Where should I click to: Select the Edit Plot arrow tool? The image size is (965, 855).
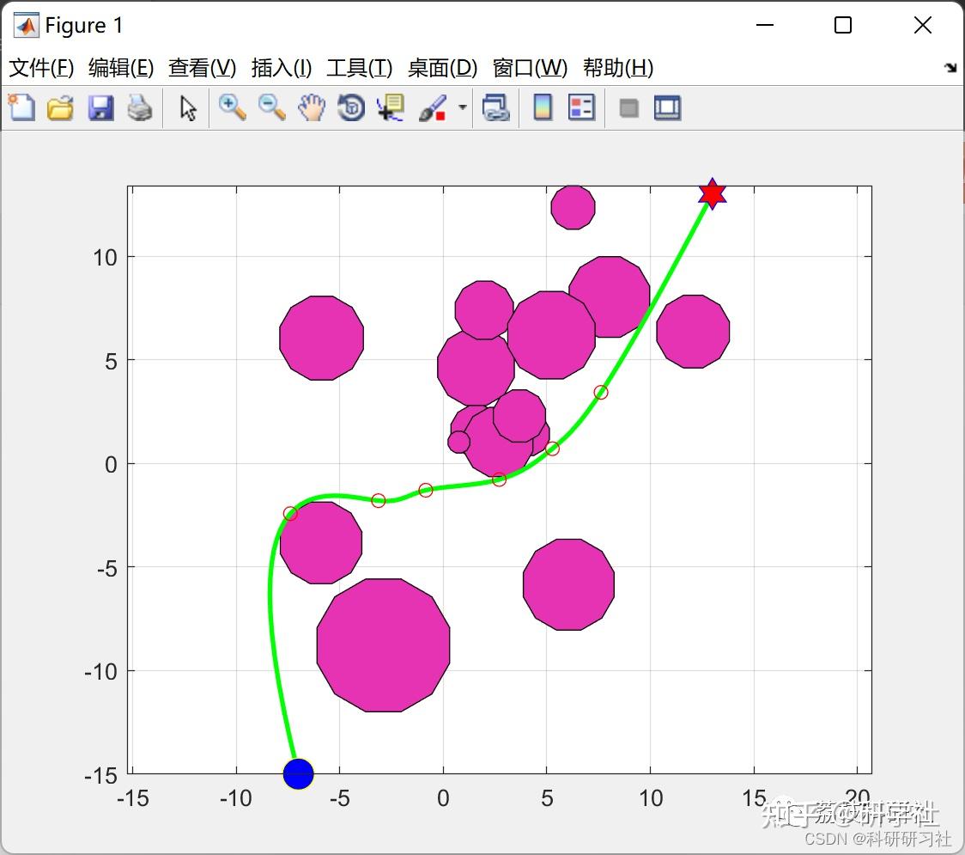coord(188,107)
